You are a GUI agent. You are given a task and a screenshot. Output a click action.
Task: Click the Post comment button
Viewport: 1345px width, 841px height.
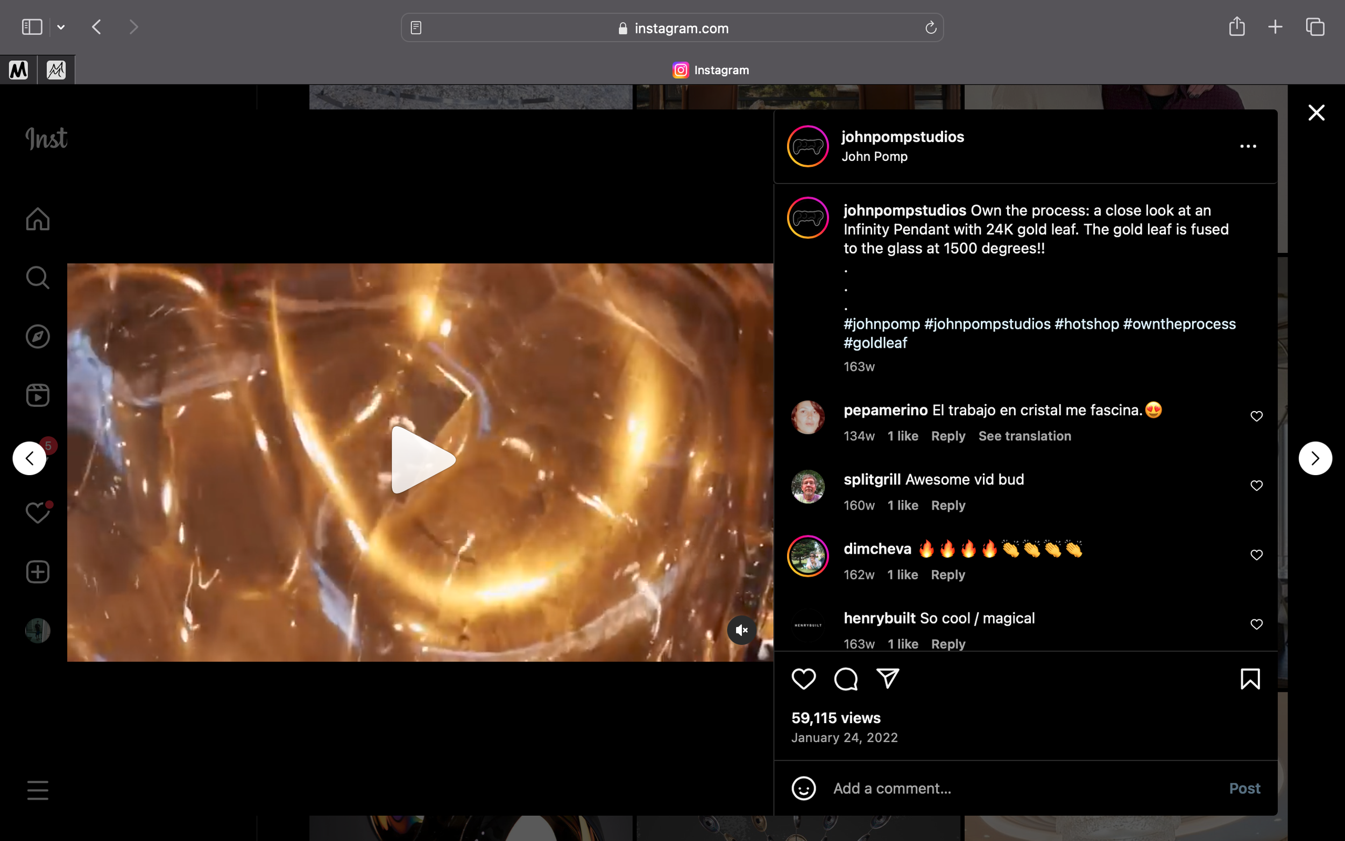pos(1244,788)
